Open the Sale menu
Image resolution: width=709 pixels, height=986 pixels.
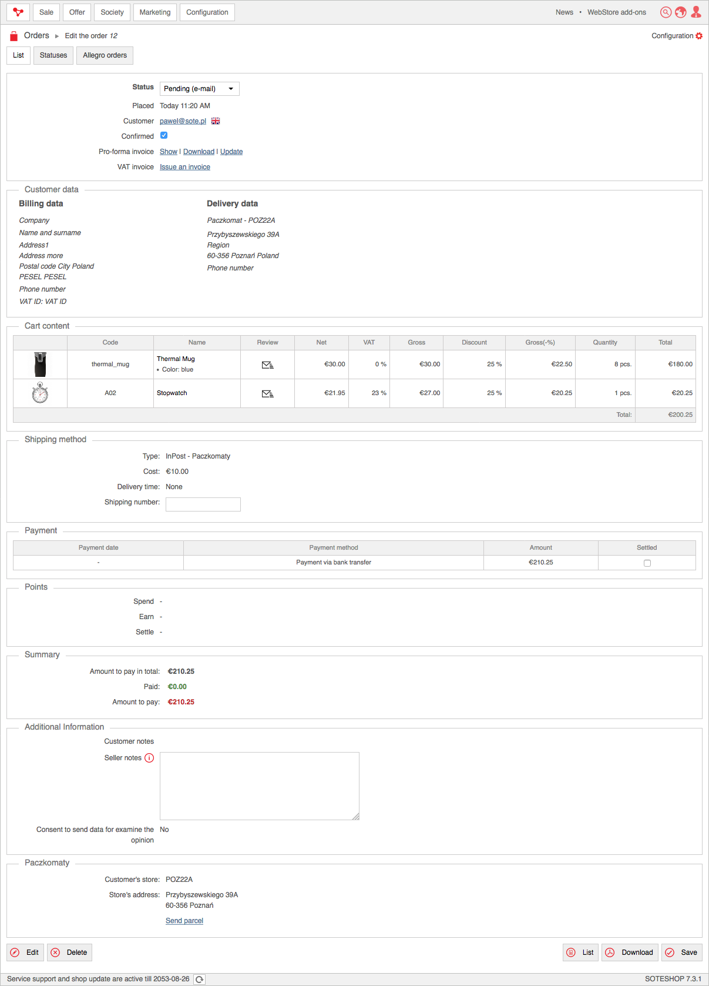[x=46, y=12]
